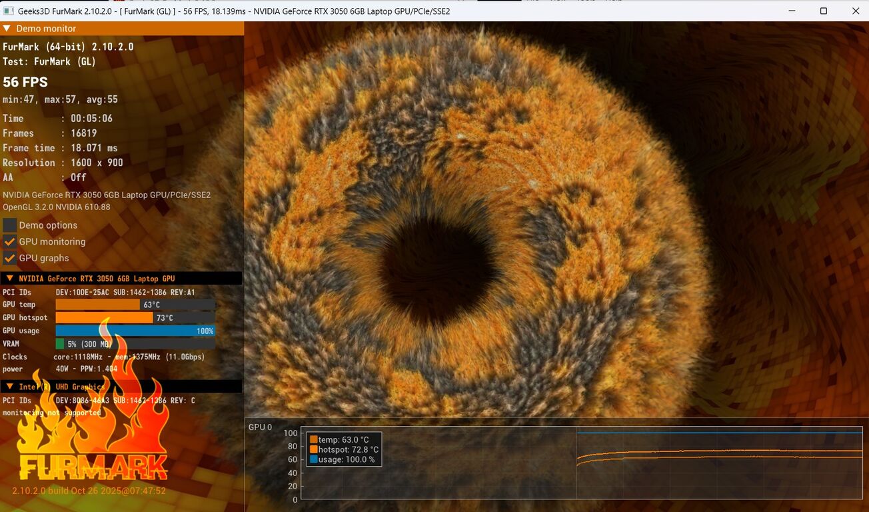Screen dimensions: 869x512
Task: Turn off the GPU graphs checkbox
Action: click(9, 258)
